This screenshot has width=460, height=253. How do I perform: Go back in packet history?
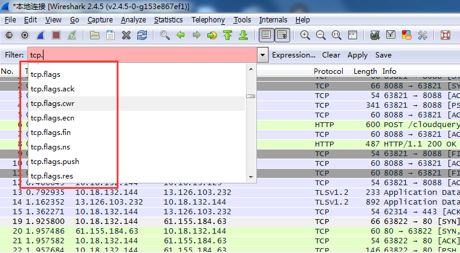(x=180, y=36)
